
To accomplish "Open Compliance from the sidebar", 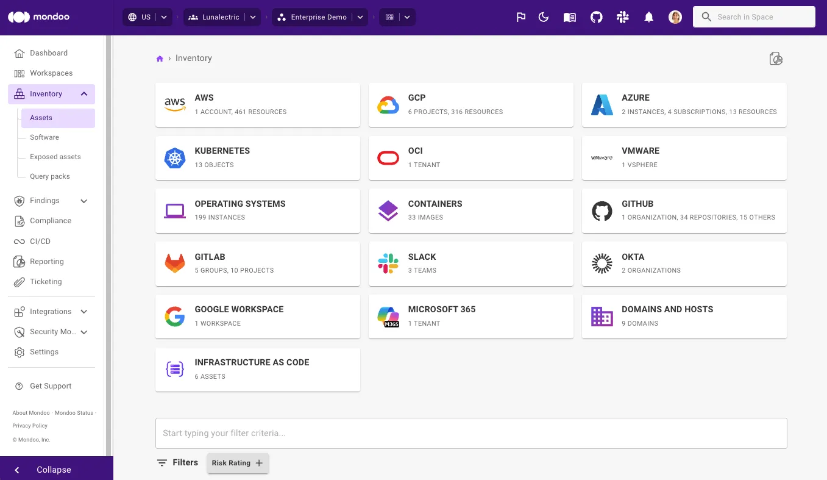I will pos(51,221).
